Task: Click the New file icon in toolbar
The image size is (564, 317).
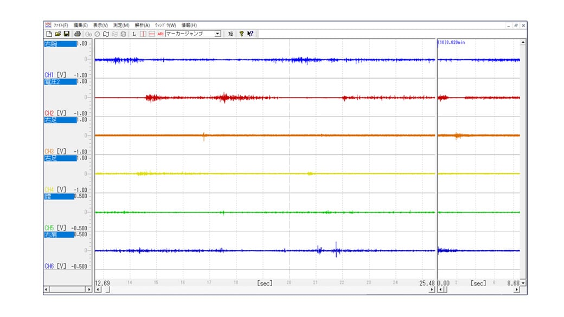Action: 49,34
